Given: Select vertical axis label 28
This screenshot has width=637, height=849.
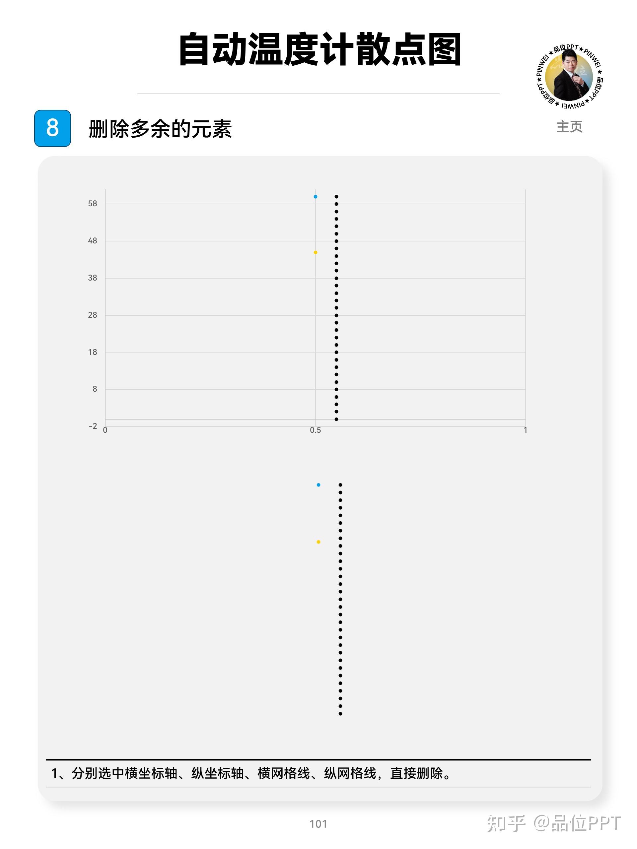Looking at the screenshot, I should (x=93, y=315).
